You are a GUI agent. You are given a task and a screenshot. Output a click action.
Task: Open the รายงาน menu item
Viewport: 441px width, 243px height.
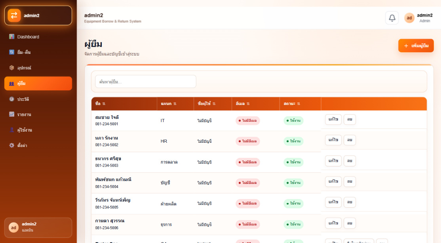(38, 114)
